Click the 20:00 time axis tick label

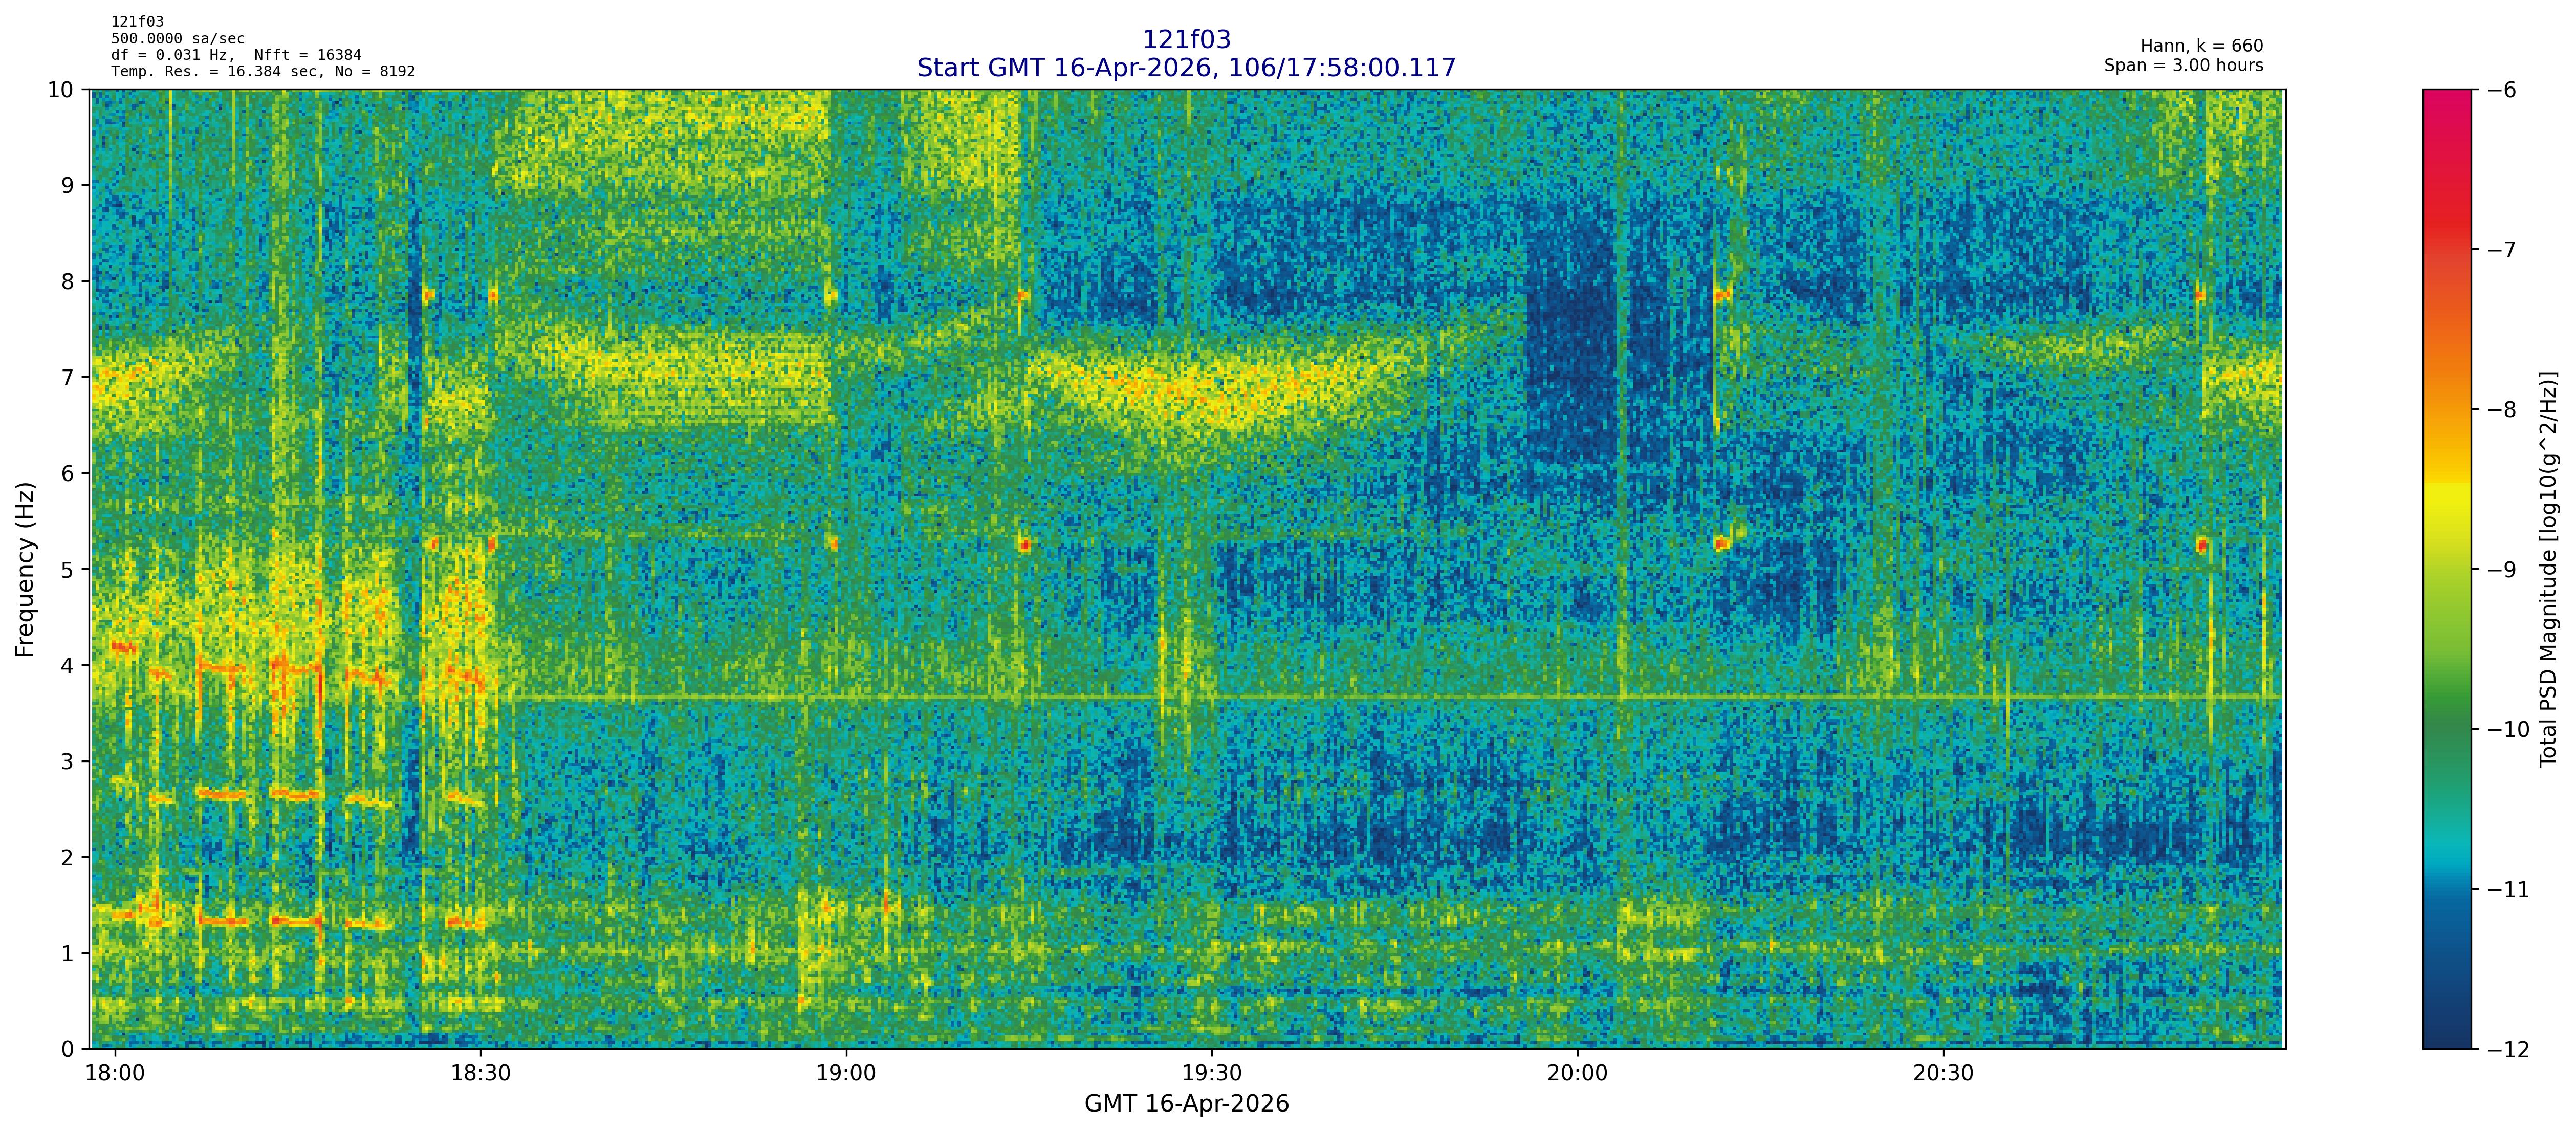(x=1577, y=1074)
